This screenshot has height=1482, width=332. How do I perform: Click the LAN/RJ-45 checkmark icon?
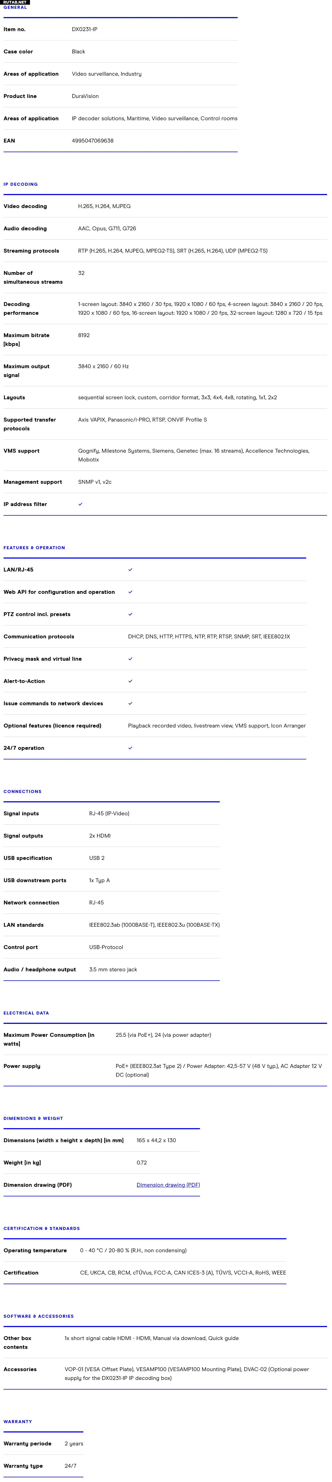131,570
